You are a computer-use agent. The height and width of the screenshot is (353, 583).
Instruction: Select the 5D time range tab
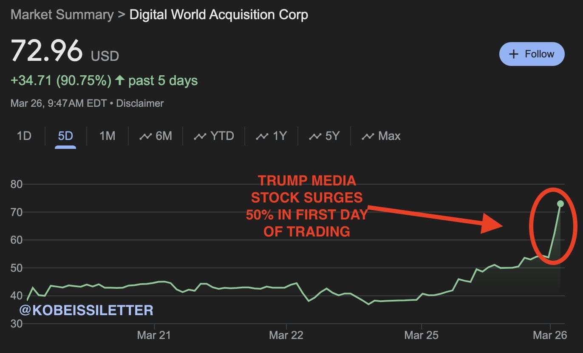point(65,136)
